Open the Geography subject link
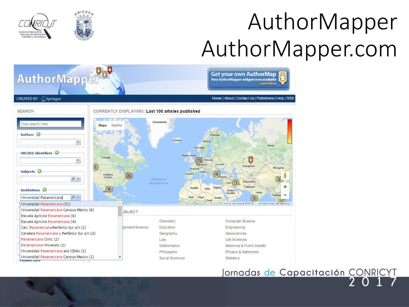 point(168,233)
